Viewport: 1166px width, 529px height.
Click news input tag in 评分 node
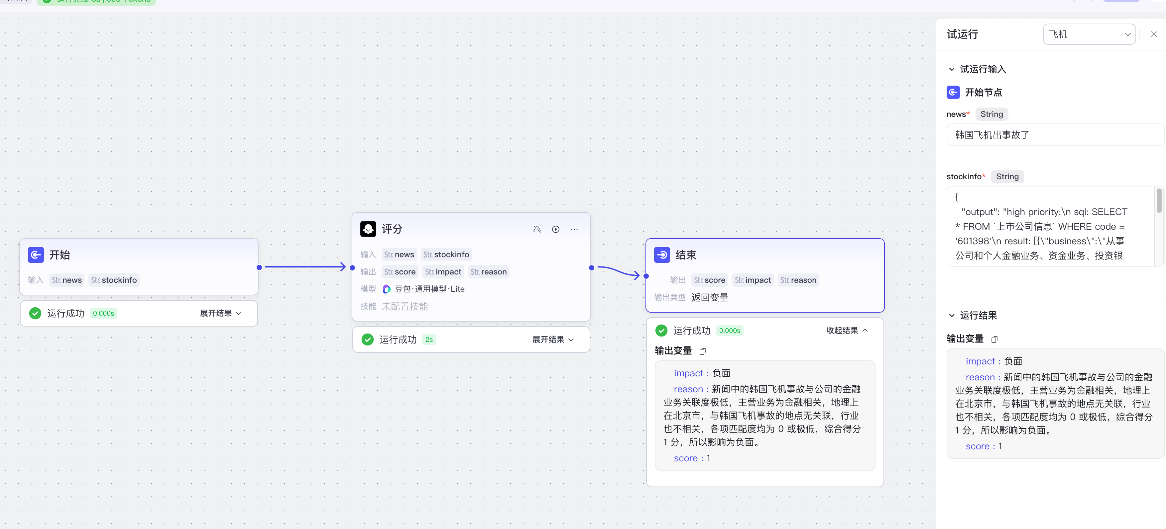point(399,255)
